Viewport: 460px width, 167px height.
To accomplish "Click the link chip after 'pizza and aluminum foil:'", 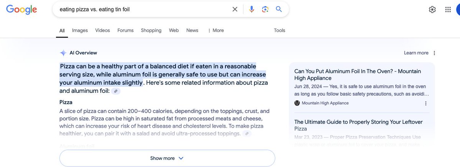I will (x=116, y=91).
